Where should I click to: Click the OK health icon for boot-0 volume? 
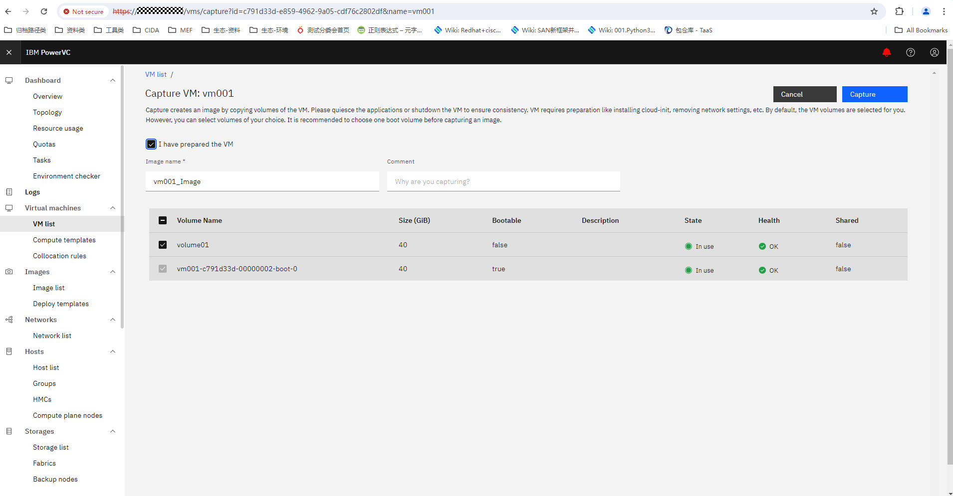(762, 270)
